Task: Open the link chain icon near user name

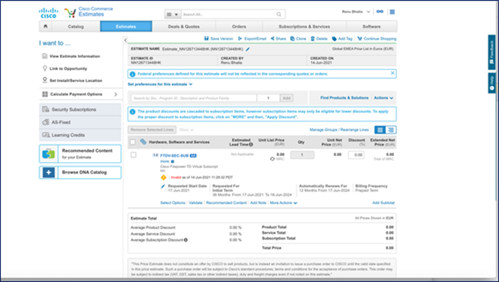Action: click(x=380, y=12)
